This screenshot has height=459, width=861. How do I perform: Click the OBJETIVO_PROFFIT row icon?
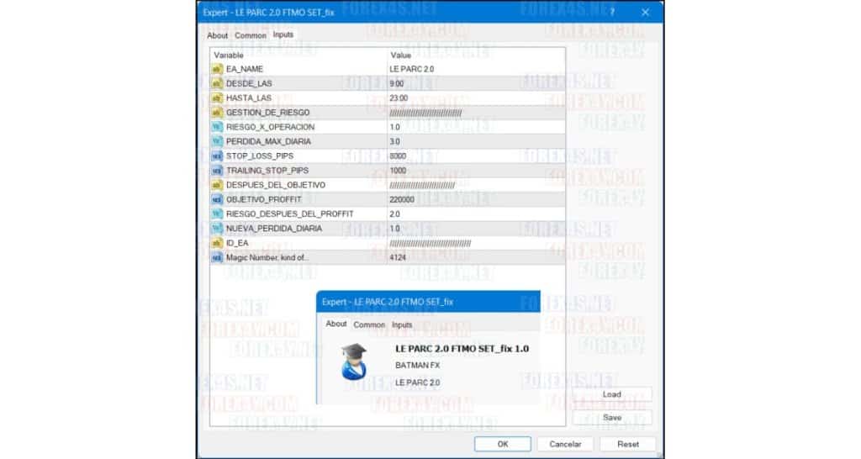tap(217, 199)
